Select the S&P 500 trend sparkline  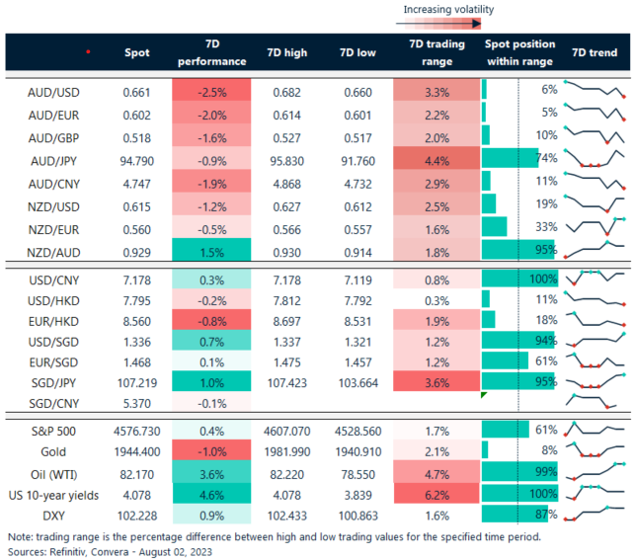click(594, 401)
